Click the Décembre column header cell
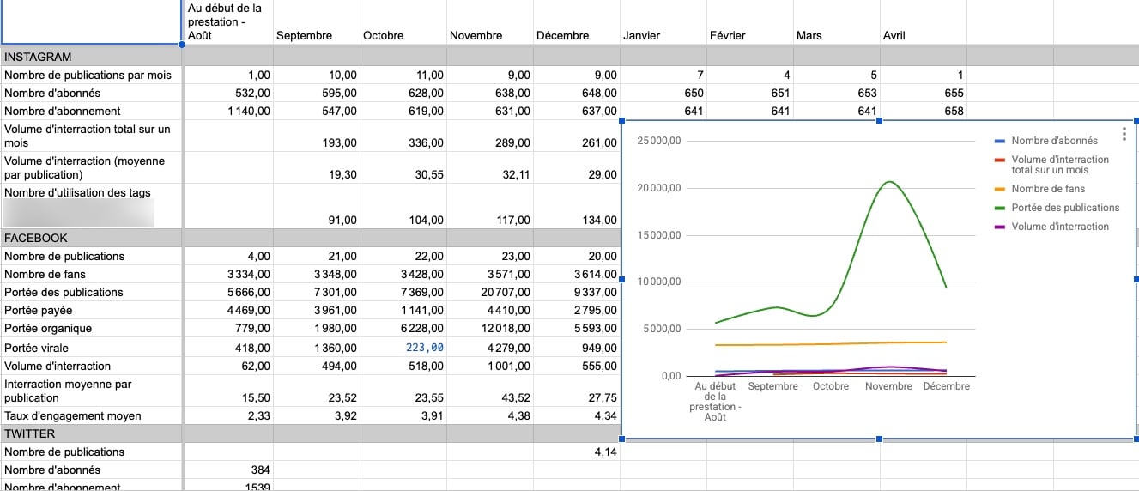 pos(576,22)
